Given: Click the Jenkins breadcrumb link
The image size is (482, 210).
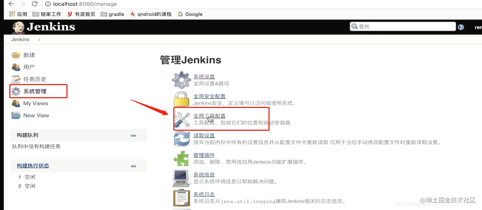Looking at the screenshot, I should coord(20,39).
